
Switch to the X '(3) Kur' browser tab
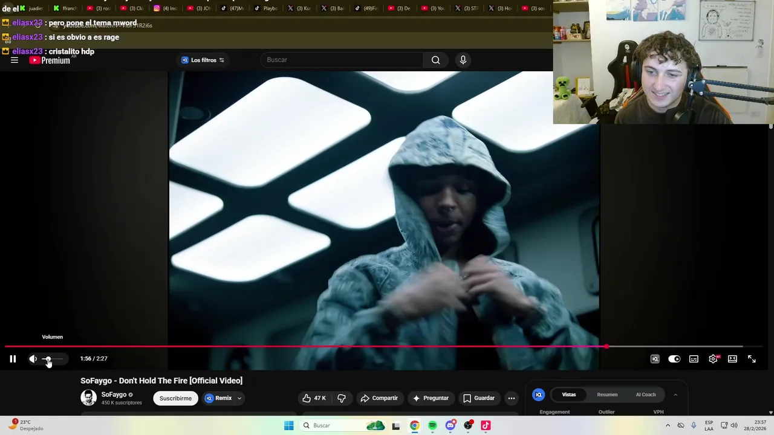[299, 8]
